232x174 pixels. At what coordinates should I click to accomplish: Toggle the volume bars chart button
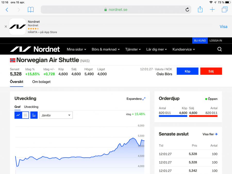34,115
